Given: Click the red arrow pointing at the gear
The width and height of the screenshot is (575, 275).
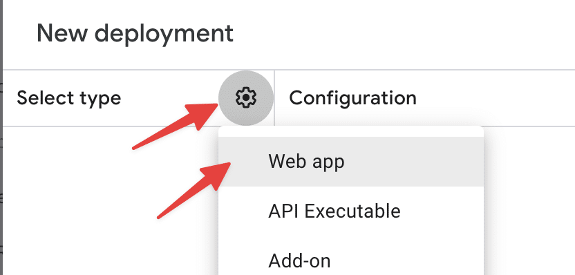Looking at the screenshot, I should 176,126.
